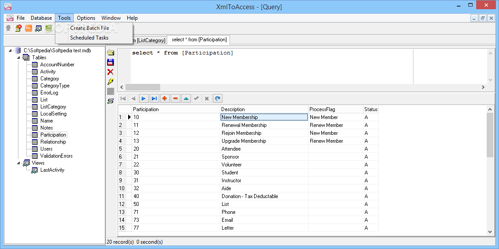499x249 pixels.
Task: Click the grey stop square icon
Action: pos(111,91)
